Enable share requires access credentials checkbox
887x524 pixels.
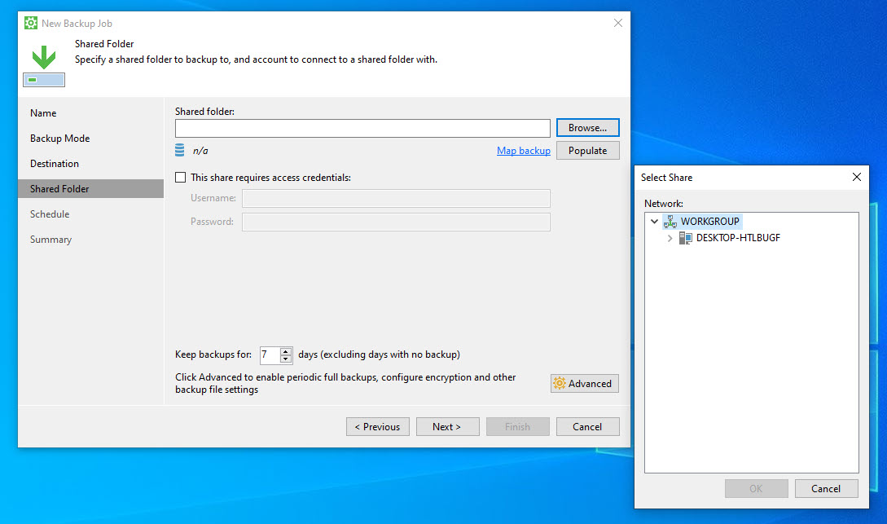click(x=181, y=177)
